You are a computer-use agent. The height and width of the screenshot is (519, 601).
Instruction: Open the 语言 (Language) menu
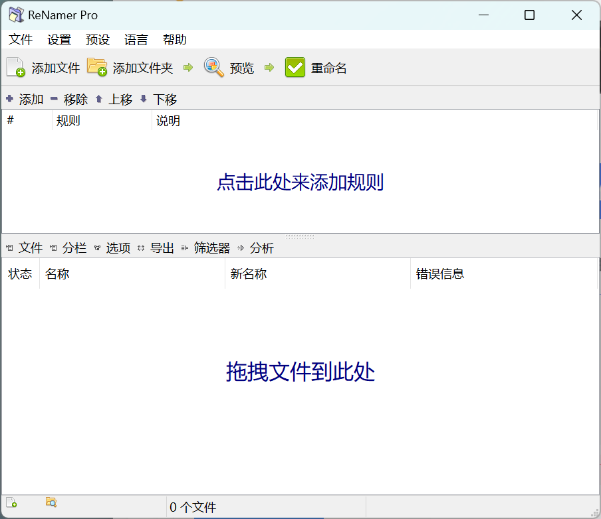tap(136, 40)
